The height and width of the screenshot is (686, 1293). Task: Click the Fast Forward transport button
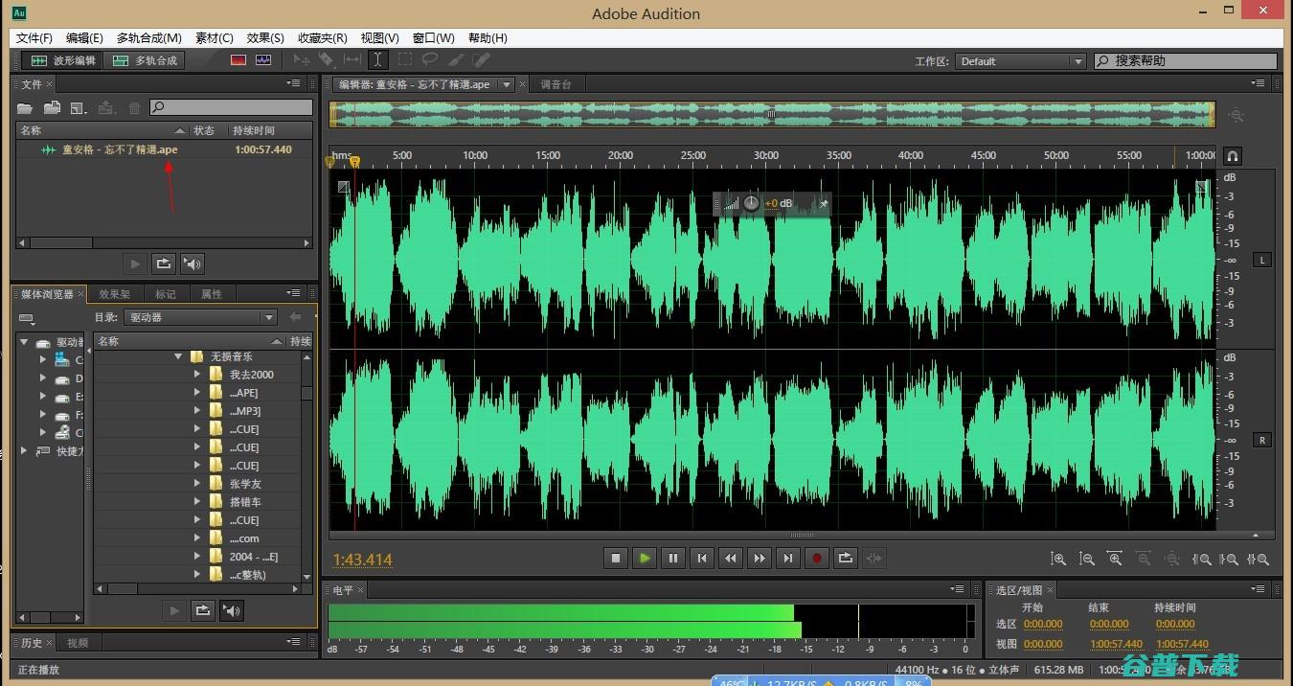coord(760,558)
